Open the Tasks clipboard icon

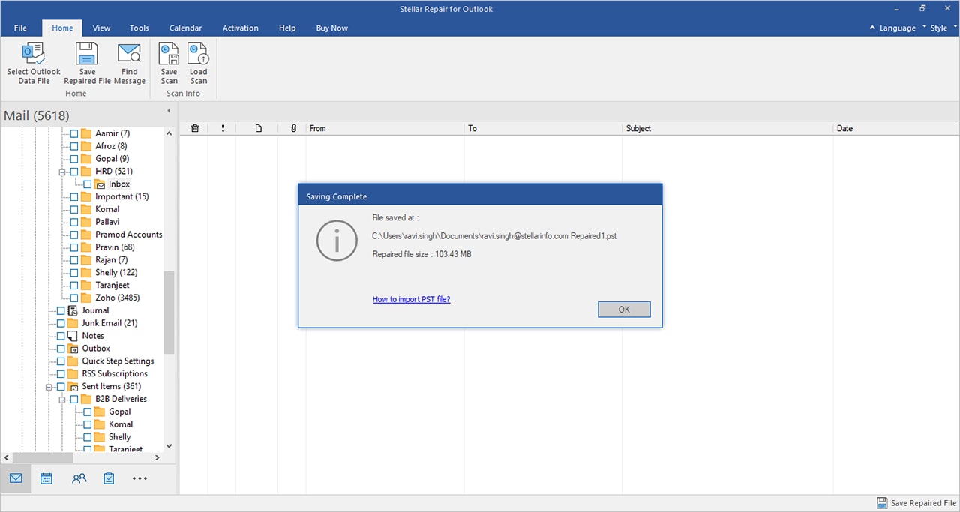(x=109, y=478)
